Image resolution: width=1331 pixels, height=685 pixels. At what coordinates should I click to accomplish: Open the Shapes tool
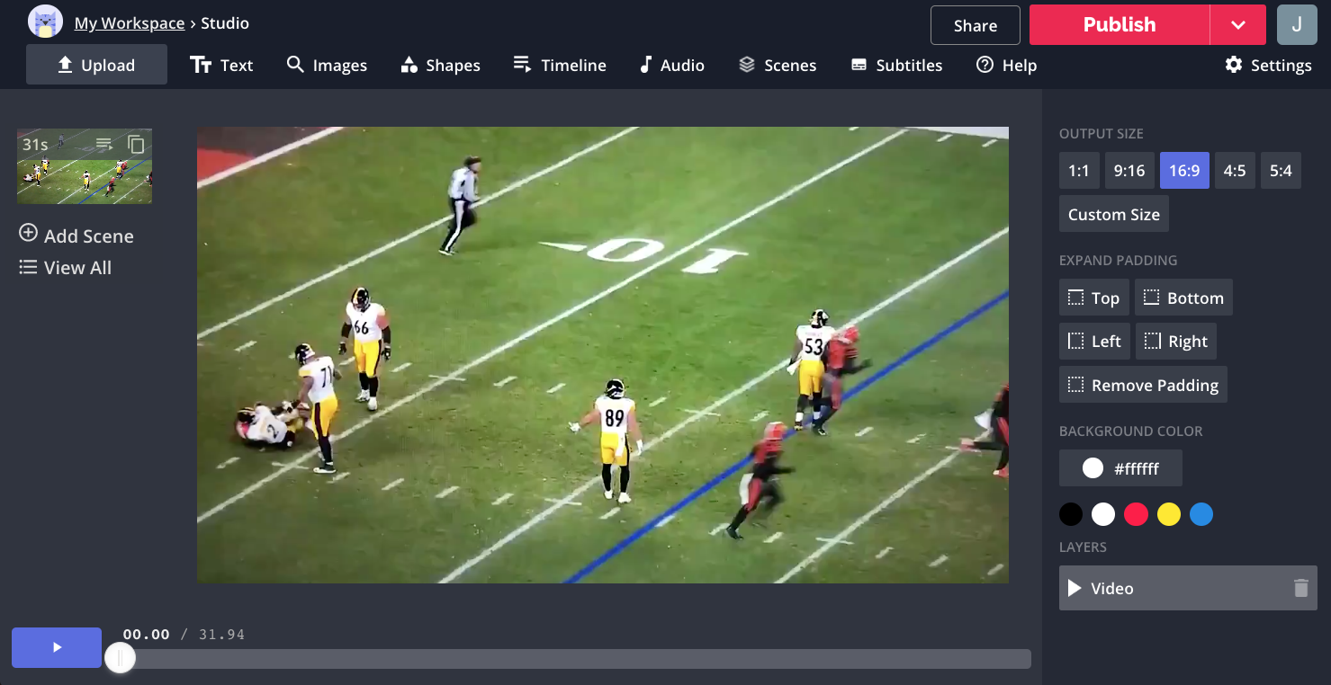440,65
